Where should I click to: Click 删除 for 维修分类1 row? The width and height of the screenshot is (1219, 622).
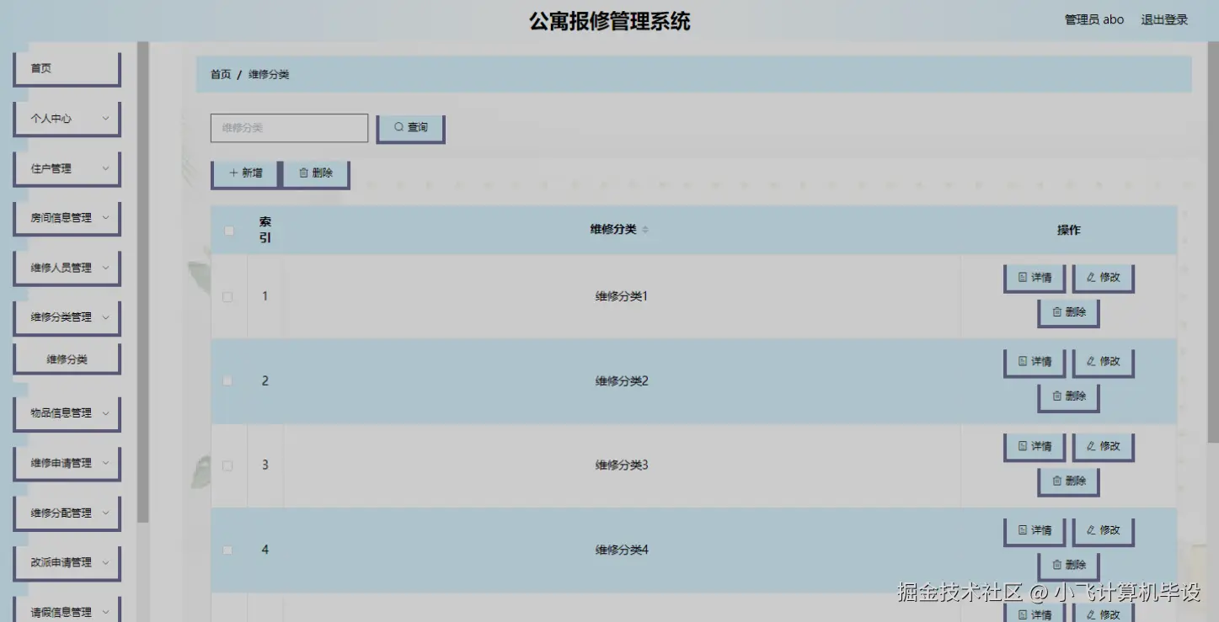coord(1068,312)
